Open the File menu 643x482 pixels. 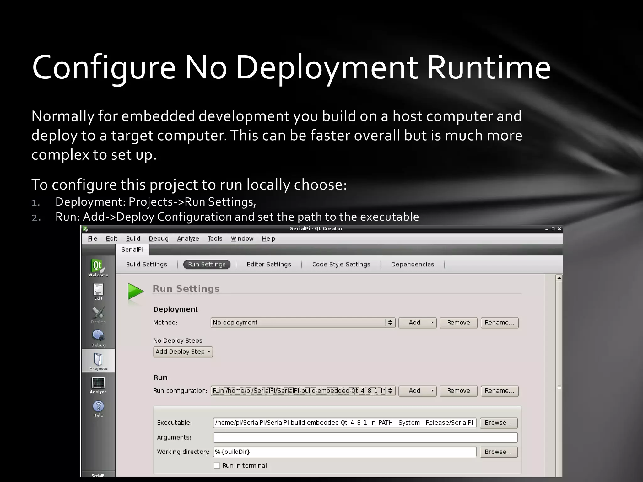pyautogui.click(x=92, y=238)
